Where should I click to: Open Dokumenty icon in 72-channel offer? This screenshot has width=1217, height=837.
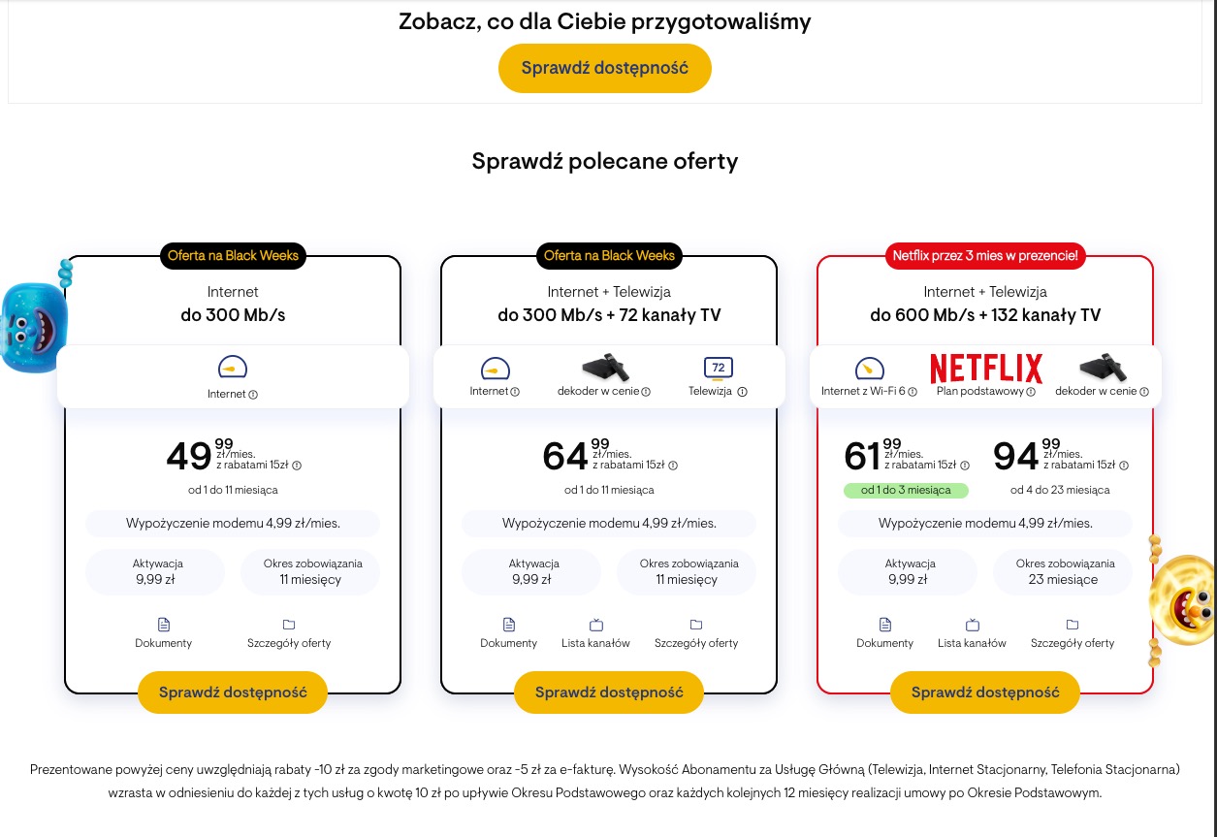(509, 625)
